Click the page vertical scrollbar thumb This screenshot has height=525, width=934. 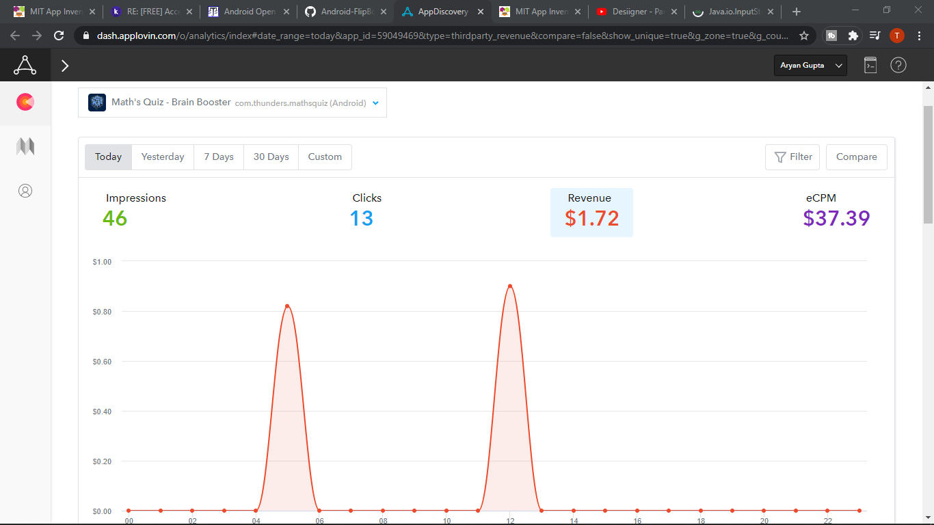point(928,164)
